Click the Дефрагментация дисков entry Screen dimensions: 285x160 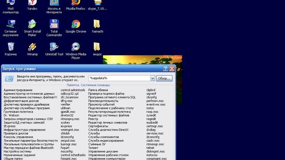21,101
